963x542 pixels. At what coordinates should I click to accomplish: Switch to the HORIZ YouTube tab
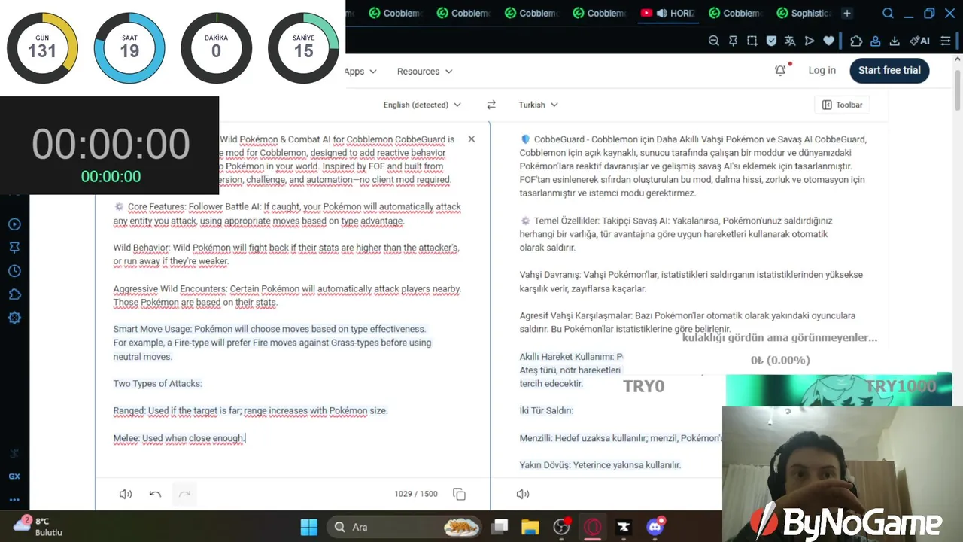point(667,13)
